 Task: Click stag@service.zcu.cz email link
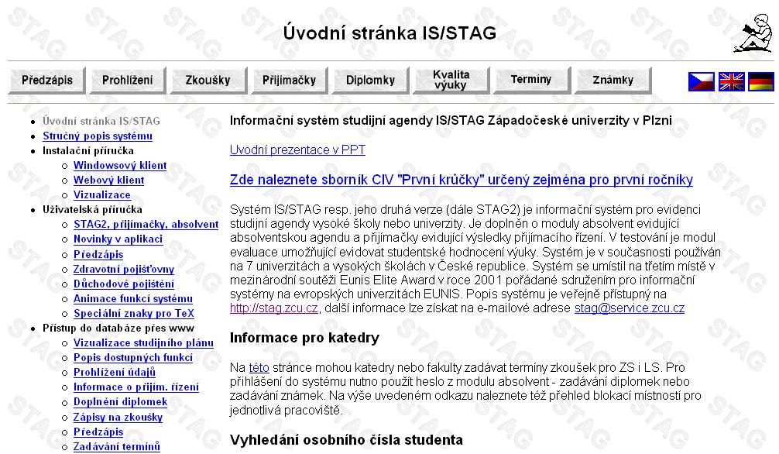tap(630, 308)
